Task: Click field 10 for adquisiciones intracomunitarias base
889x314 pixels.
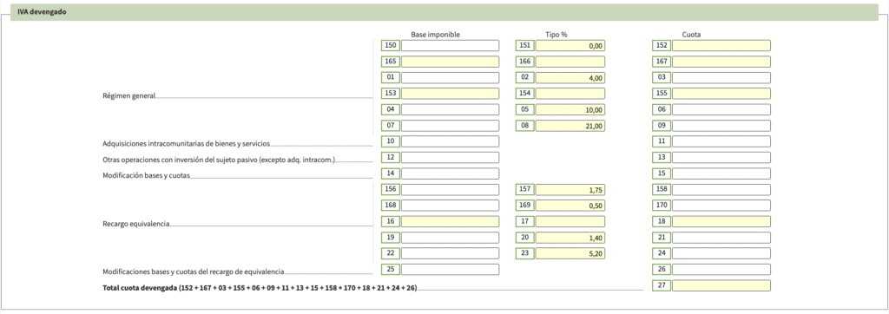Action: pyautogui.click(x=451, y=141)
